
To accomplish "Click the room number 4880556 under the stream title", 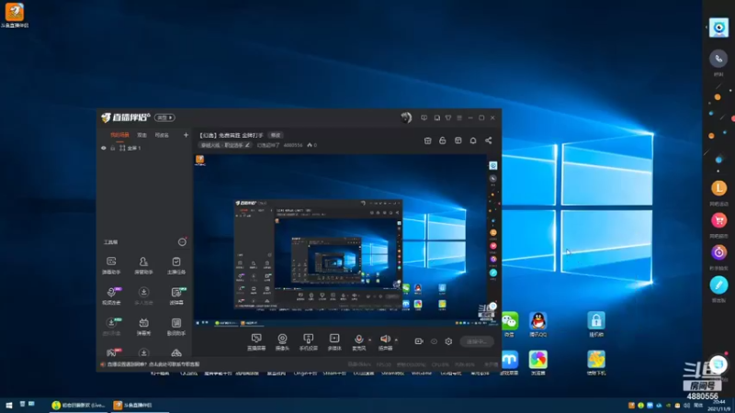I will click(293, 145).
